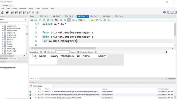Expand the food tree node
This screenshot has width=177, height=99.
coord(3,42)
